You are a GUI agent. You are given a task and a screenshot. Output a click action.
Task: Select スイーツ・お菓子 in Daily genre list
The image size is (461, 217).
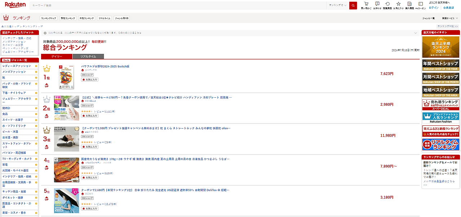pyautogui.click(x=13, y=120)
